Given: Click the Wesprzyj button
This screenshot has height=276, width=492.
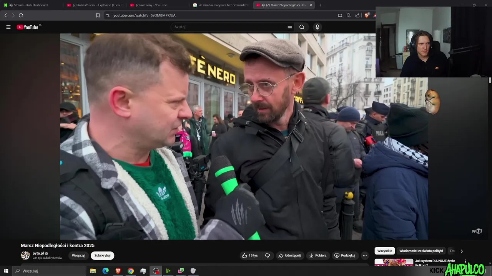Looking at the screenshot, I should (78, 256).
